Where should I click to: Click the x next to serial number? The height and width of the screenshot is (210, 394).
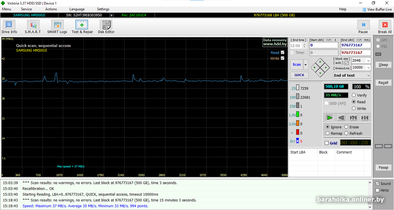pos(112,15)
